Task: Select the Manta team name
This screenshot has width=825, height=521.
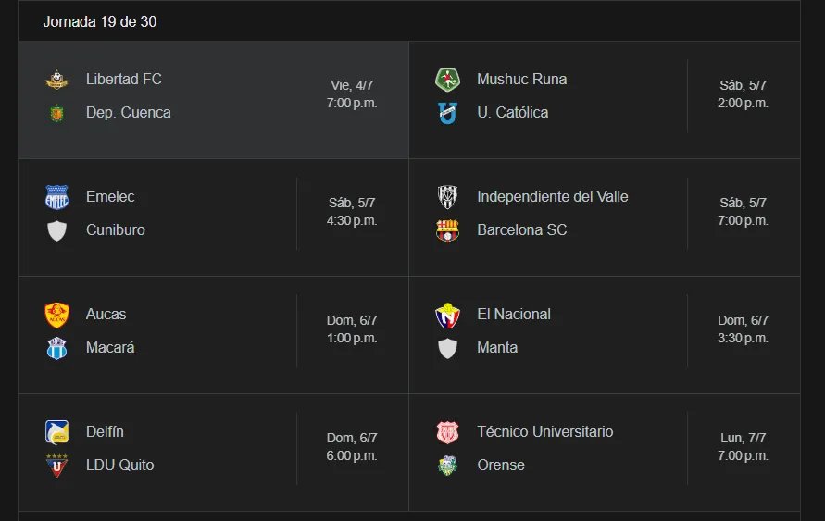Action: (497, 348)
